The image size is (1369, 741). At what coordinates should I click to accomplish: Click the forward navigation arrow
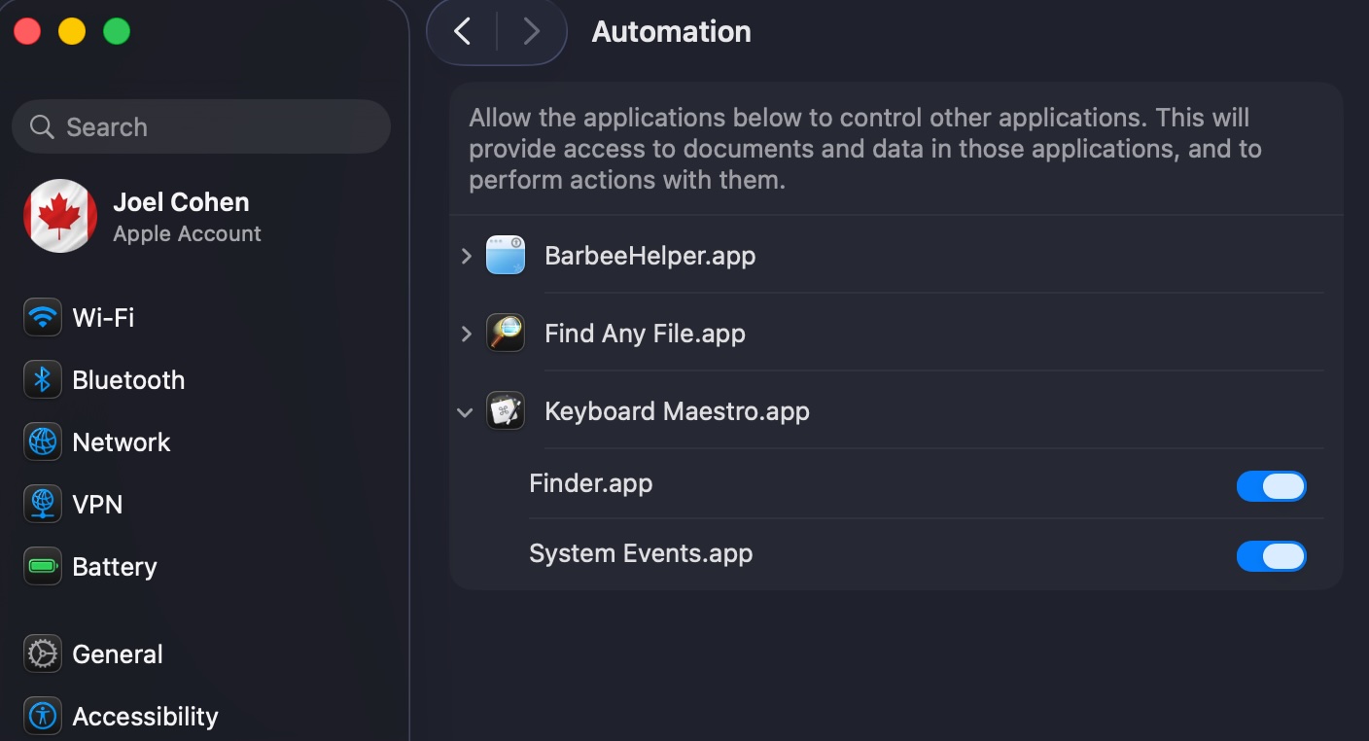click(531, 31)
